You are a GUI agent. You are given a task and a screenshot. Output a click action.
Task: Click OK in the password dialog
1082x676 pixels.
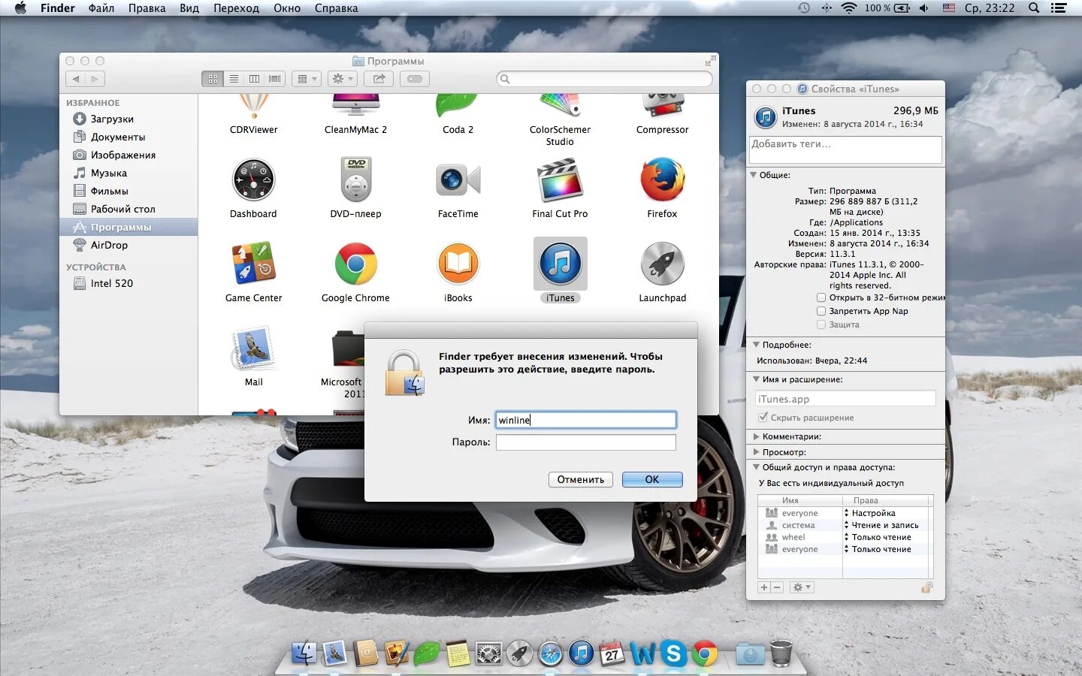[652, 479]
